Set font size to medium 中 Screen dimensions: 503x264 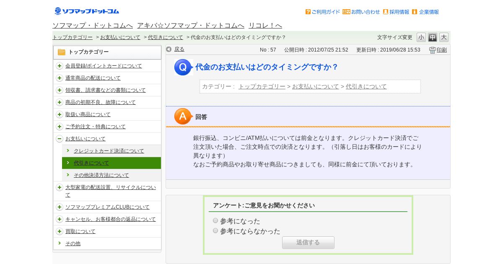[x=433, y=37]
